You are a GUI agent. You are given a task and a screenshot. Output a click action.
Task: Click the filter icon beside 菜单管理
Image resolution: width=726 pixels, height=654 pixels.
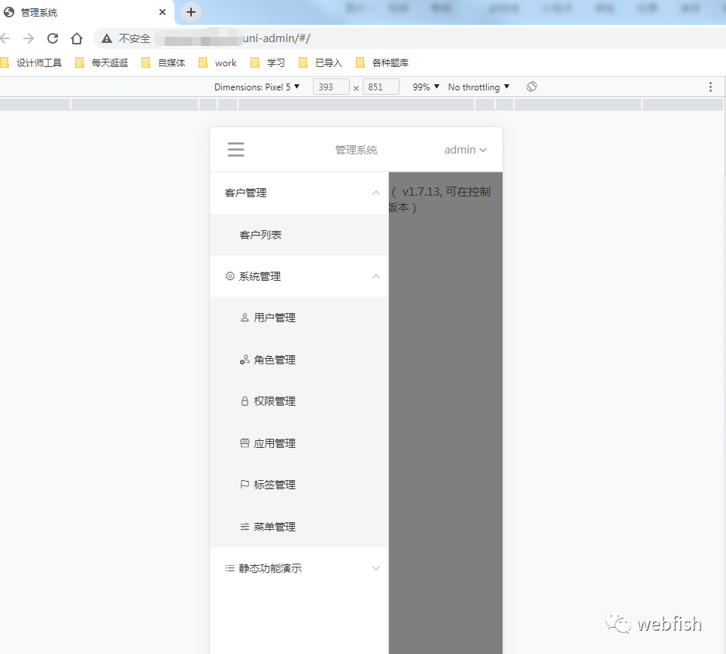(x=243, y=527)
